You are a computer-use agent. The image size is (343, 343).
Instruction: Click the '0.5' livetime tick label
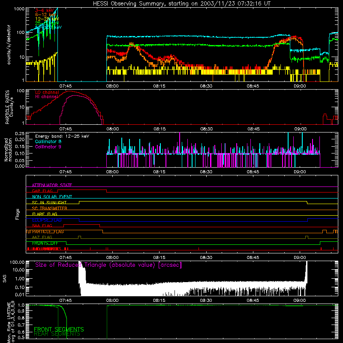click(21, 337)
